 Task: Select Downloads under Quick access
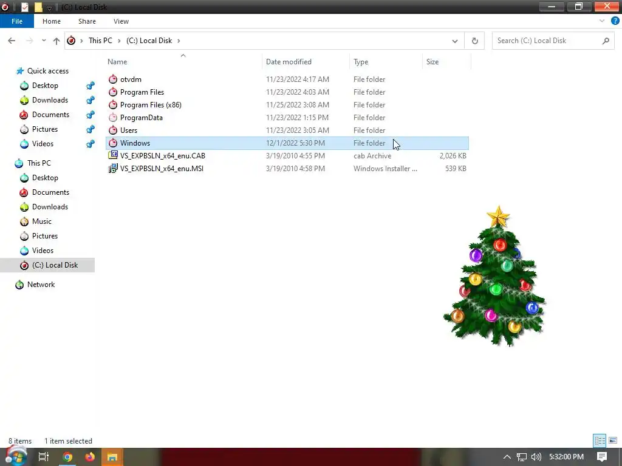pos(50,100)
